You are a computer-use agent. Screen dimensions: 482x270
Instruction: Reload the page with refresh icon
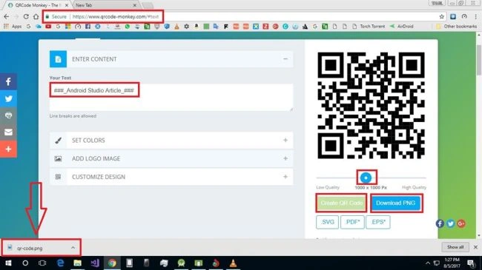pyautogui.click(x=26, y=16)
